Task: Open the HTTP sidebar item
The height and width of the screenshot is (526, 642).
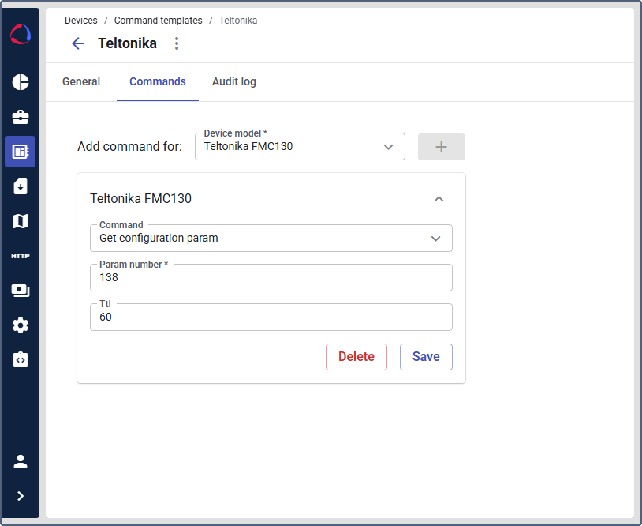Action: point(21,256)
